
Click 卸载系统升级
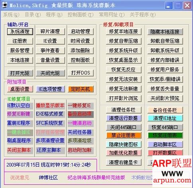click(165, 51)
